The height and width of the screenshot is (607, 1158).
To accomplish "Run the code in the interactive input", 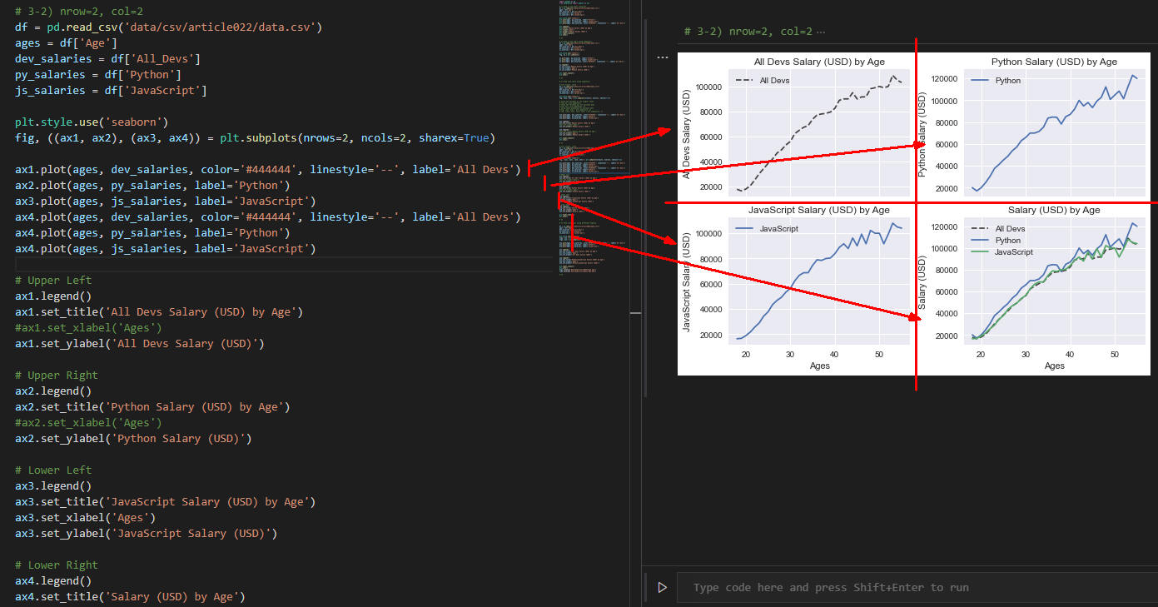I will 662,588.
